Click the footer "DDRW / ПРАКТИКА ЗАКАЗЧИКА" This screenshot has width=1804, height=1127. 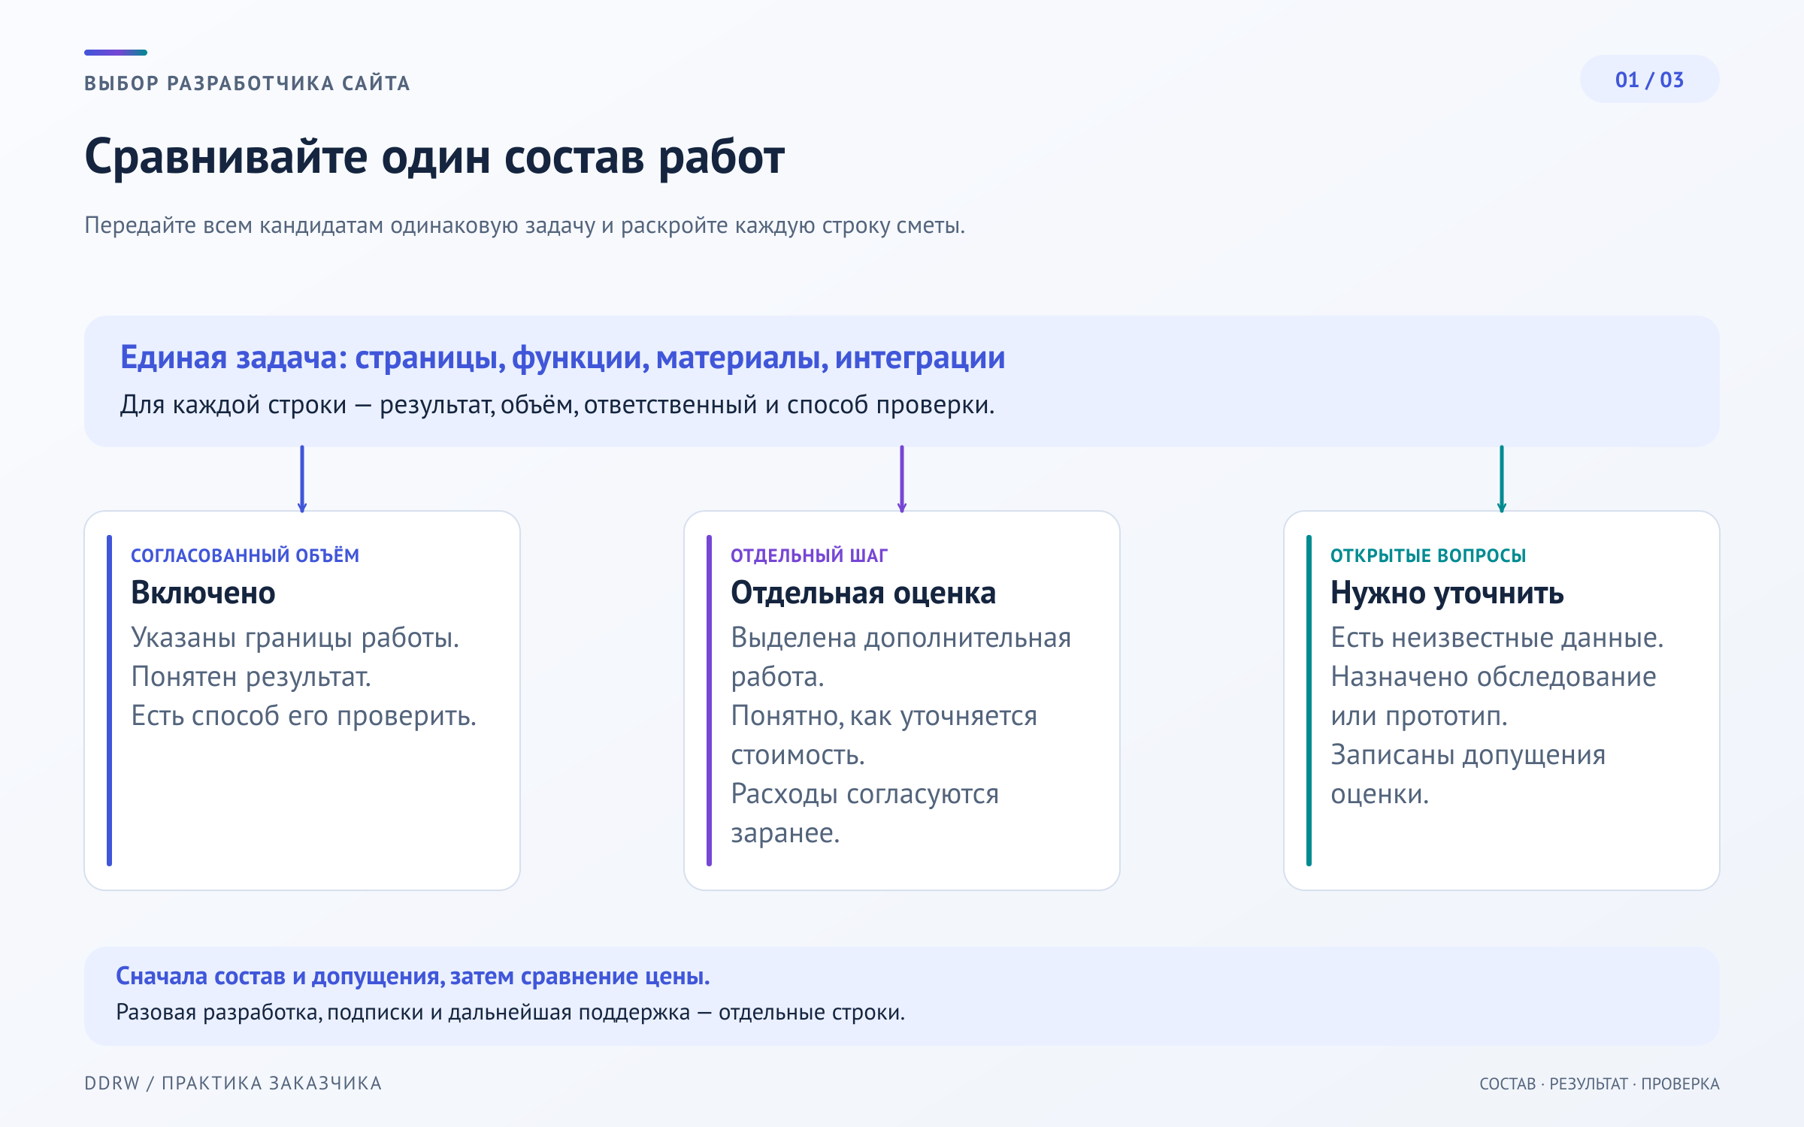(x=233, y=1083)
